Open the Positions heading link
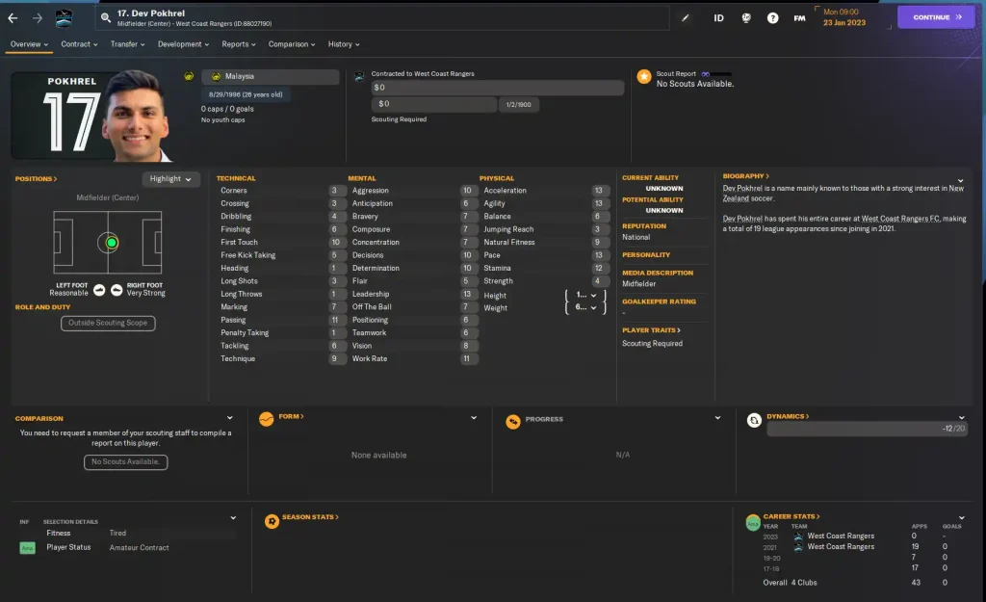Screen dimensions: 986x602 pyautogui.click(x=36, y=179)
